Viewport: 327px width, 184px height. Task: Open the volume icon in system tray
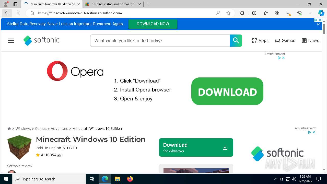coord(294,179)
